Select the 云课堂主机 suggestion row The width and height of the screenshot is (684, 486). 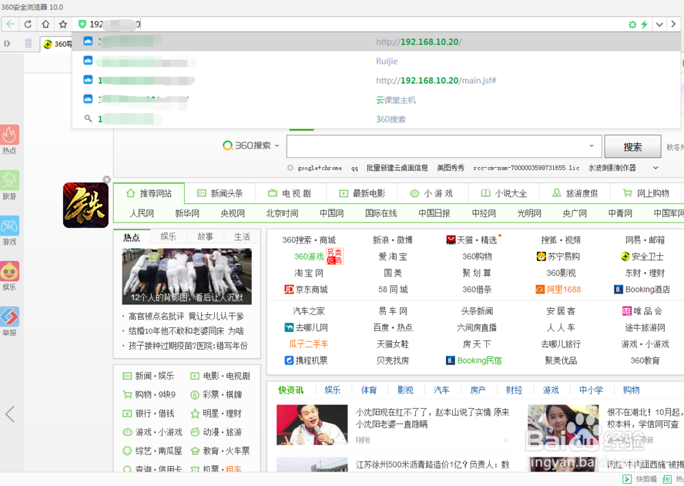click(x=376, y=99)
